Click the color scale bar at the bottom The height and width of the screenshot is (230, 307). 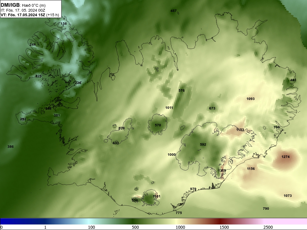[153, 221]
